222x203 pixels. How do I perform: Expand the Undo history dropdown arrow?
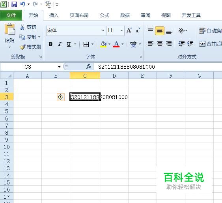coord(29,4)
